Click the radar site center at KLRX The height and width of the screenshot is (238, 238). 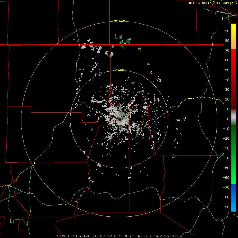[x=119, y=119]
